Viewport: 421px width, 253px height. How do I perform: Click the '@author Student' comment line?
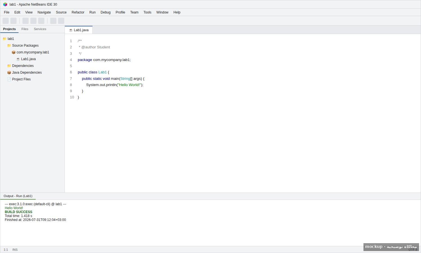tap(94, 47)
